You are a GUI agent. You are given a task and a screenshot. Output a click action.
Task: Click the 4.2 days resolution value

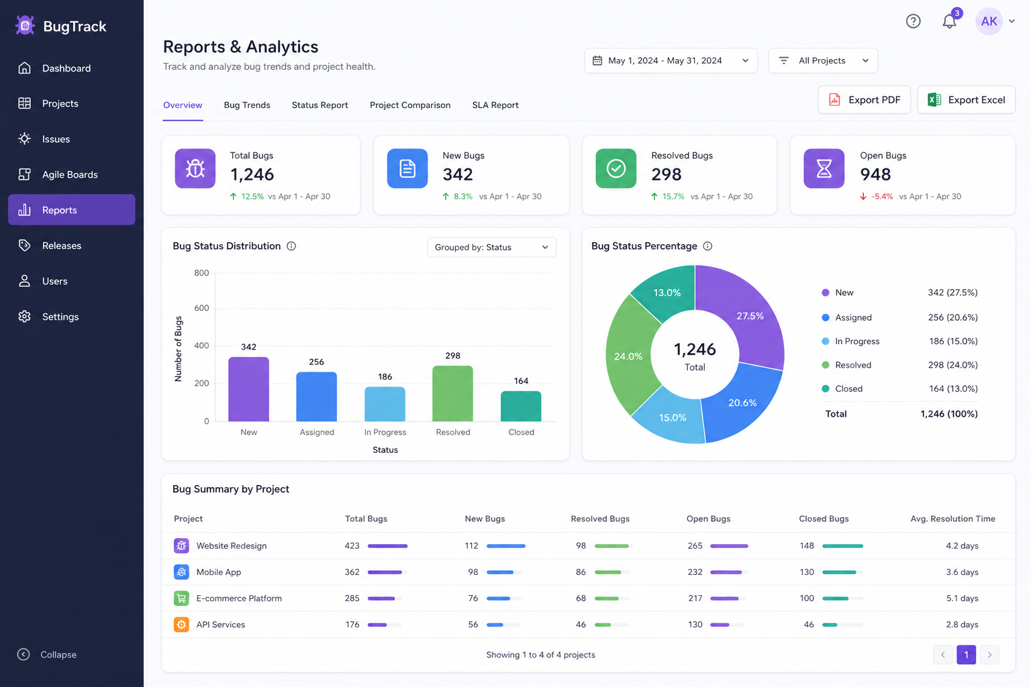(962, 545)
